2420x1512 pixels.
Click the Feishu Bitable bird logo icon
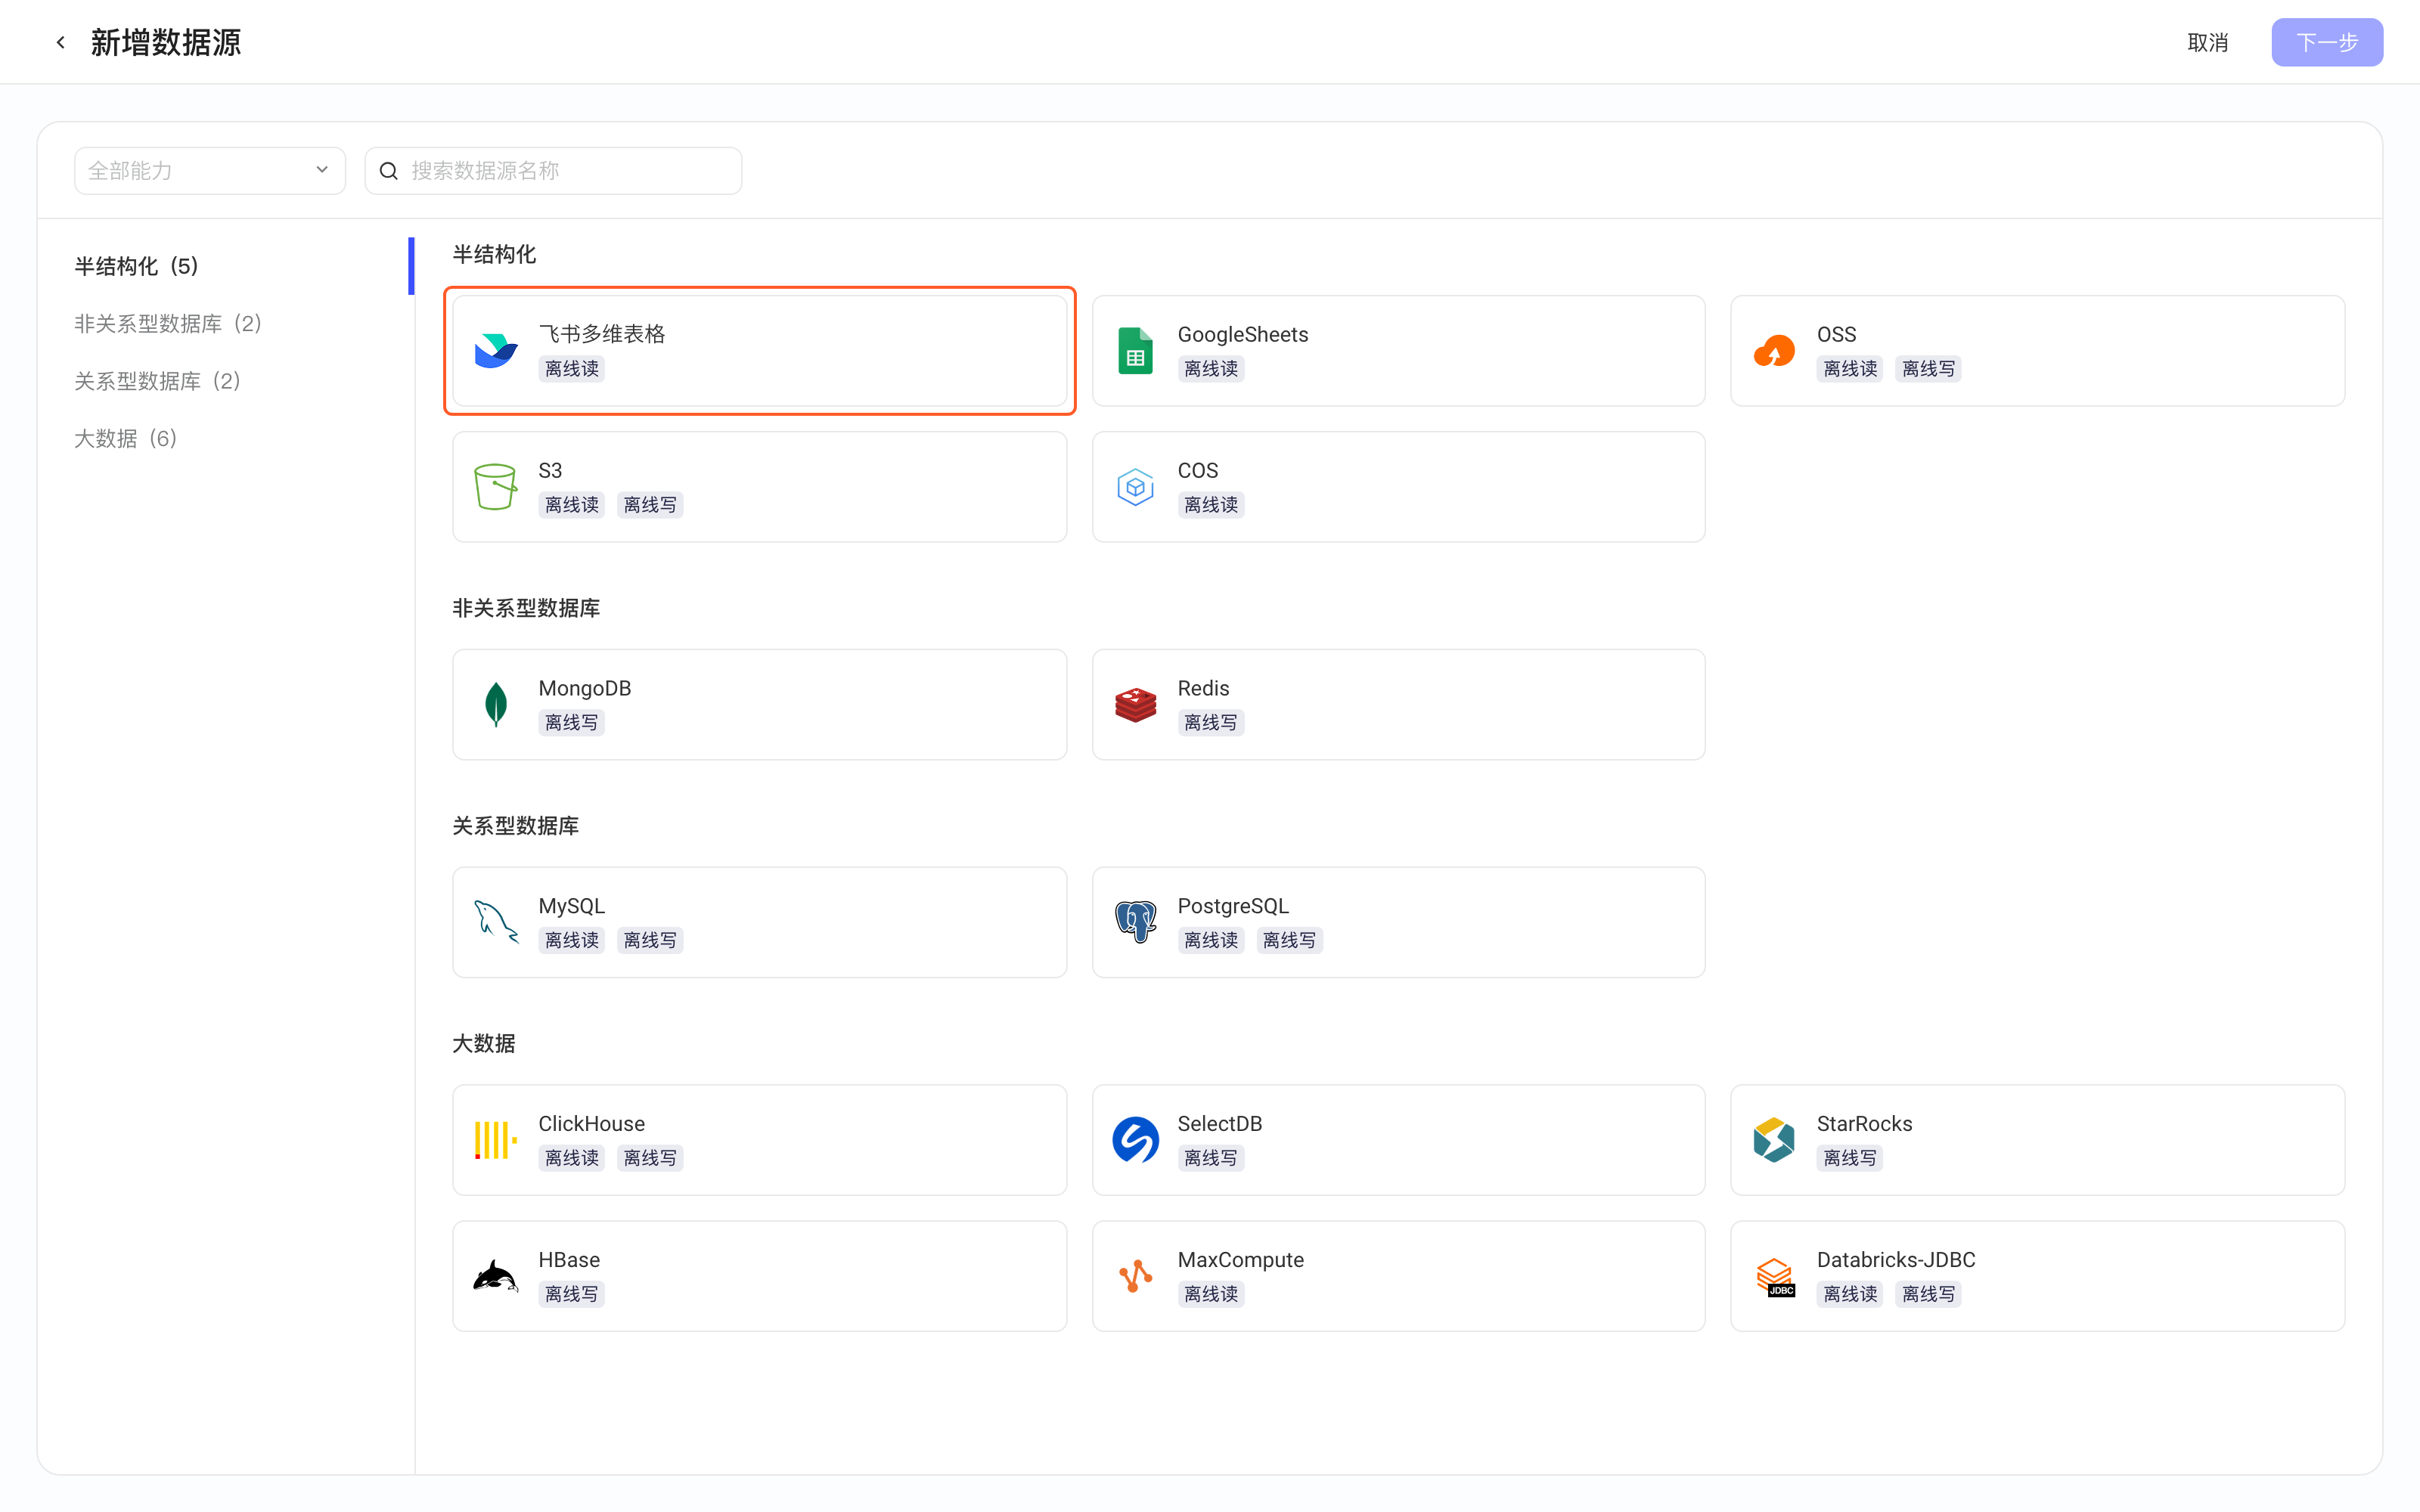496,351
